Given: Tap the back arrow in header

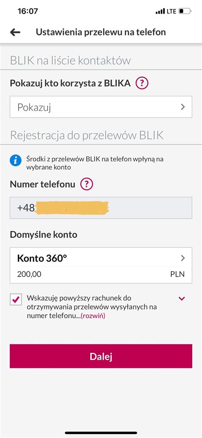Looking at the screenshot, I should point(15,32).
